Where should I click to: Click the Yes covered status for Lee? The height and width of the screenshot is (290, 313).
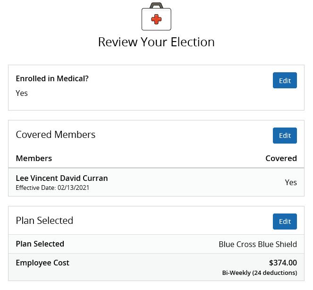(x=291, y=182)
